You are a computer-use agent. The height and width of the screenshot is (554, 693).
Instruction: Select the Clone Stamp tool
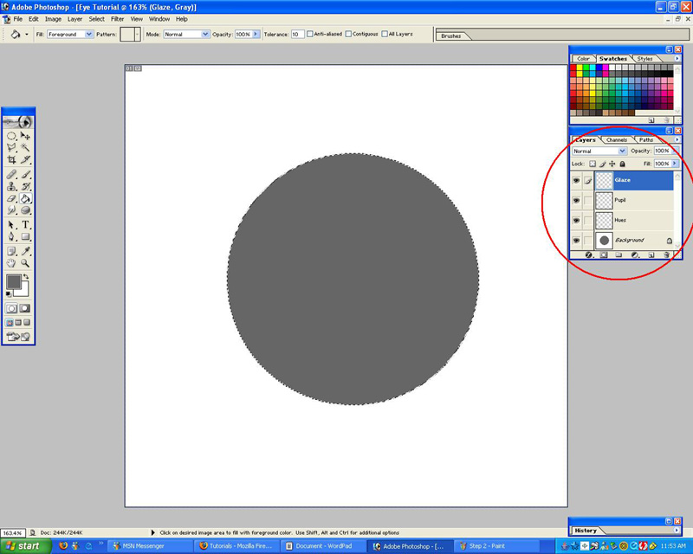[11, 186]
